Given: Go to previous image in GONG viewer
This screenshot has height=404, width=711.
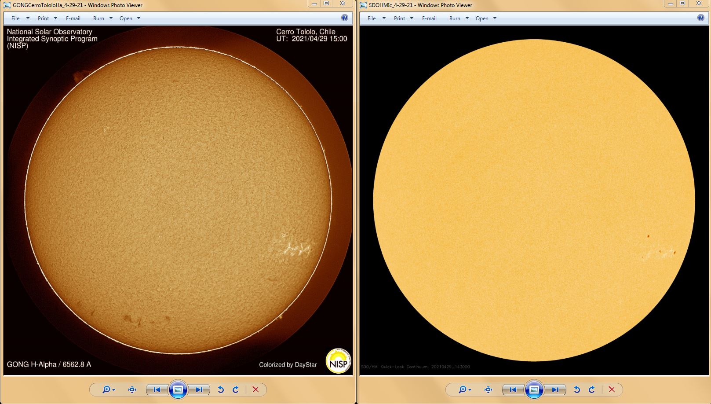Looking at the screenshot, I should tap(157, 389).
